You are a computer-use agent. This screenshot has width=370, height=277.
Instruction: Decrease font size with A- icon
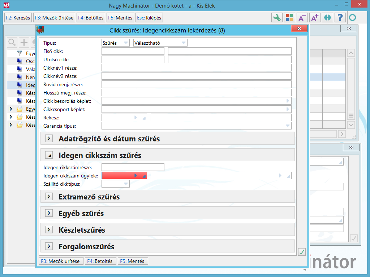[302, 18]
